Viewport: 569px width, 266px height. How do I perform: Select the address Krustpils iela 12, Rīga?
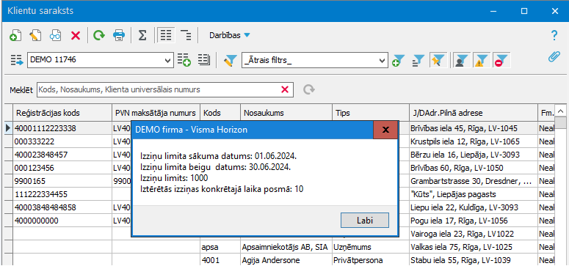pyautogui.click(x=474, y=141)
